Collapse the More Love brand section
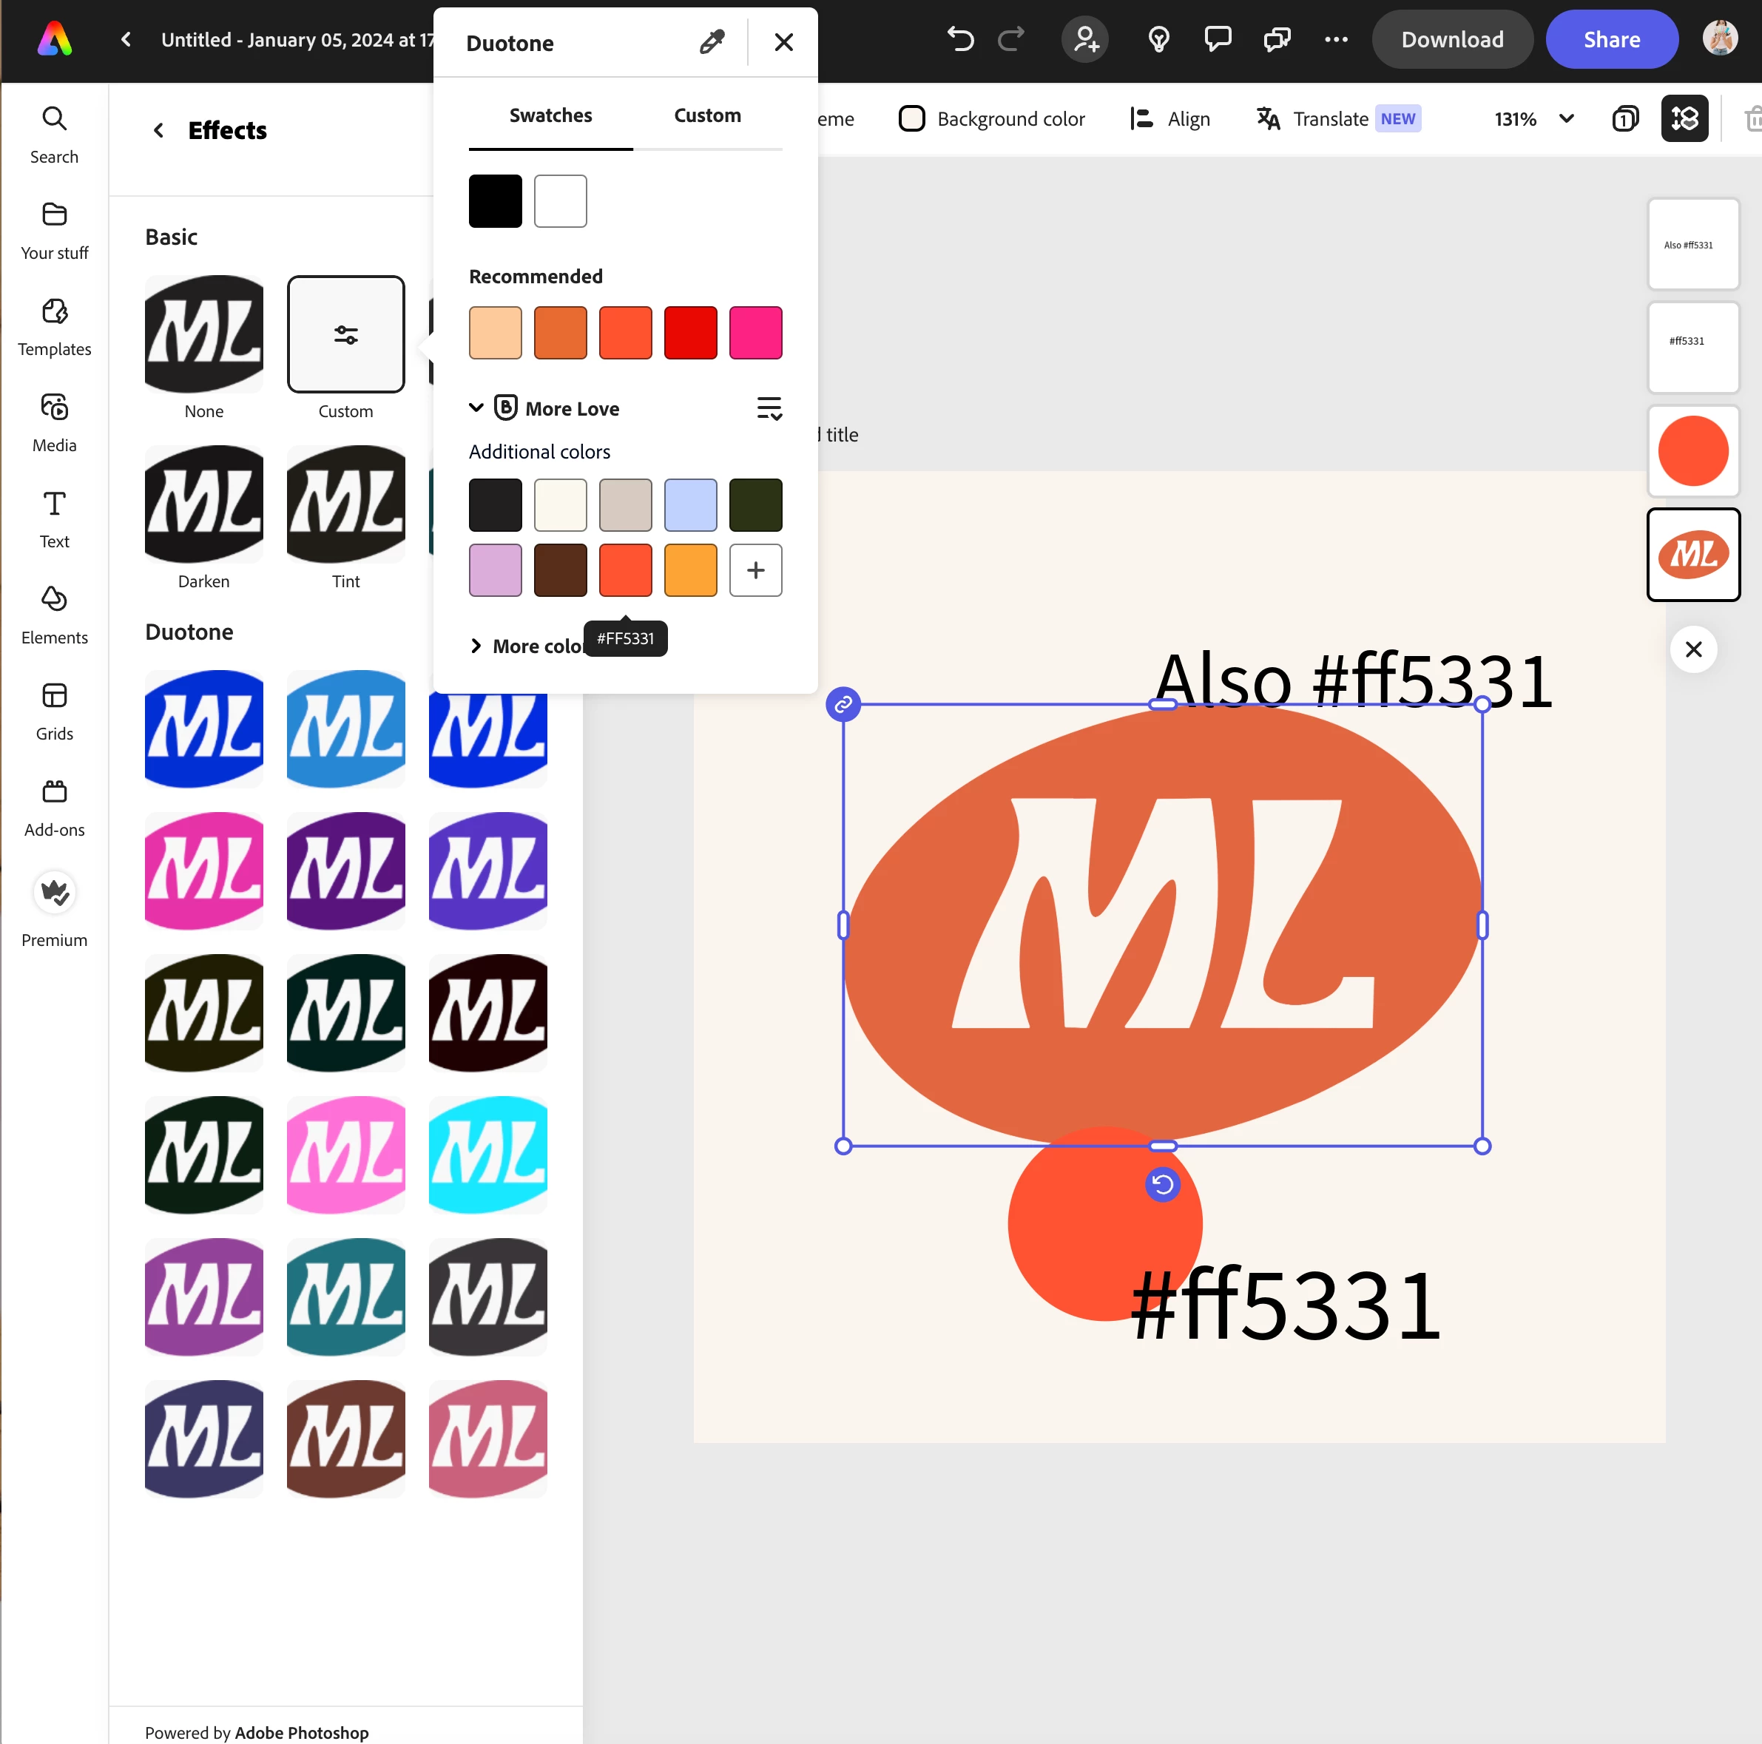 [476, 408]
